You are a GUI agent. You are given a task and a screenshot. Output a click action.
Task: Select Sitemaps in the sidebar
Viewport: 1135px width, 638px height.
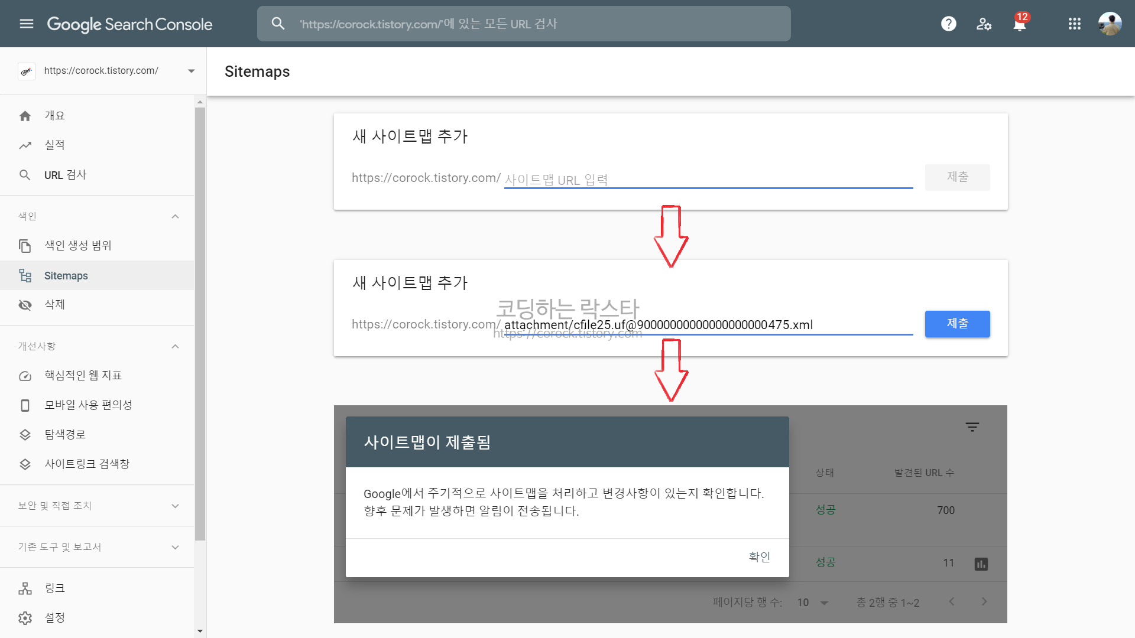coord(66,276)
